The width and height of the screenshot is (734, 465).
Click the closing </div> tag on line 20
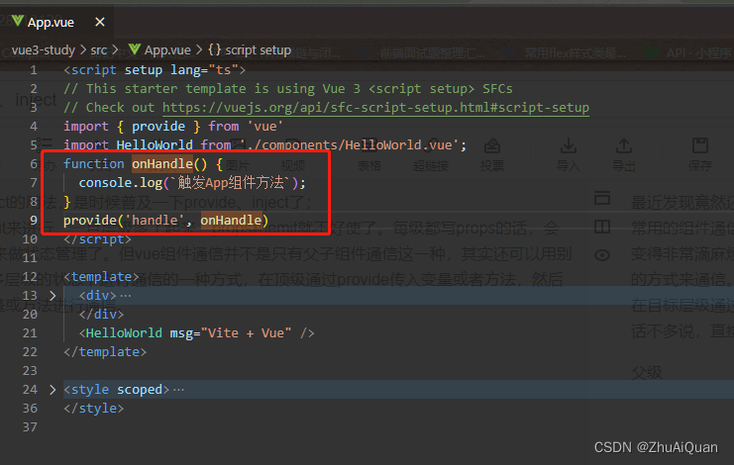pyautogui.click(x=101, y=314)
